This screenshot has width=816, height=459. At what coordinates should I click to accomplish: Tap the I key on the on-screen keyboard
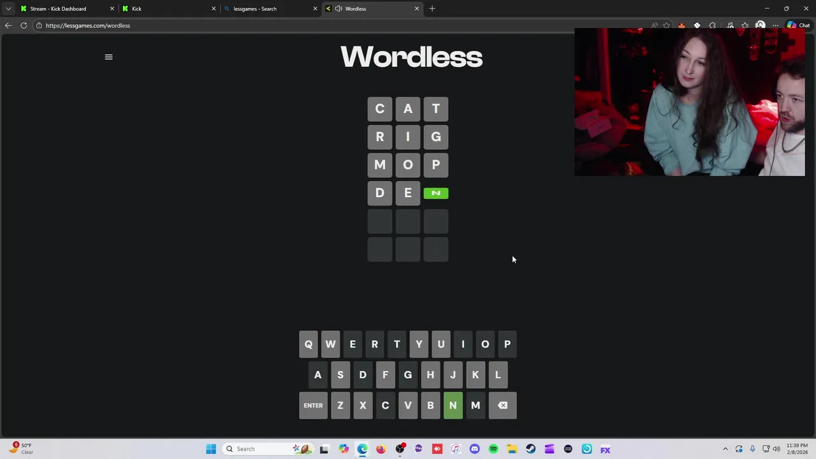pyautogui.click(x=463, y=344)
